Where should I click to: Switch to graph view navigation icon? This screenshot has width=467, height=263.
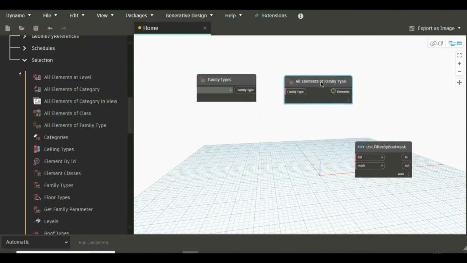[x=455, y=43]
